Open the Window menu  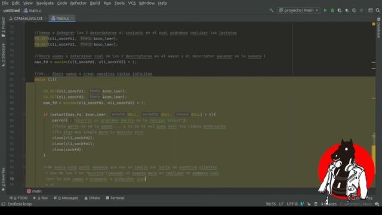click(x=147, y=3)
